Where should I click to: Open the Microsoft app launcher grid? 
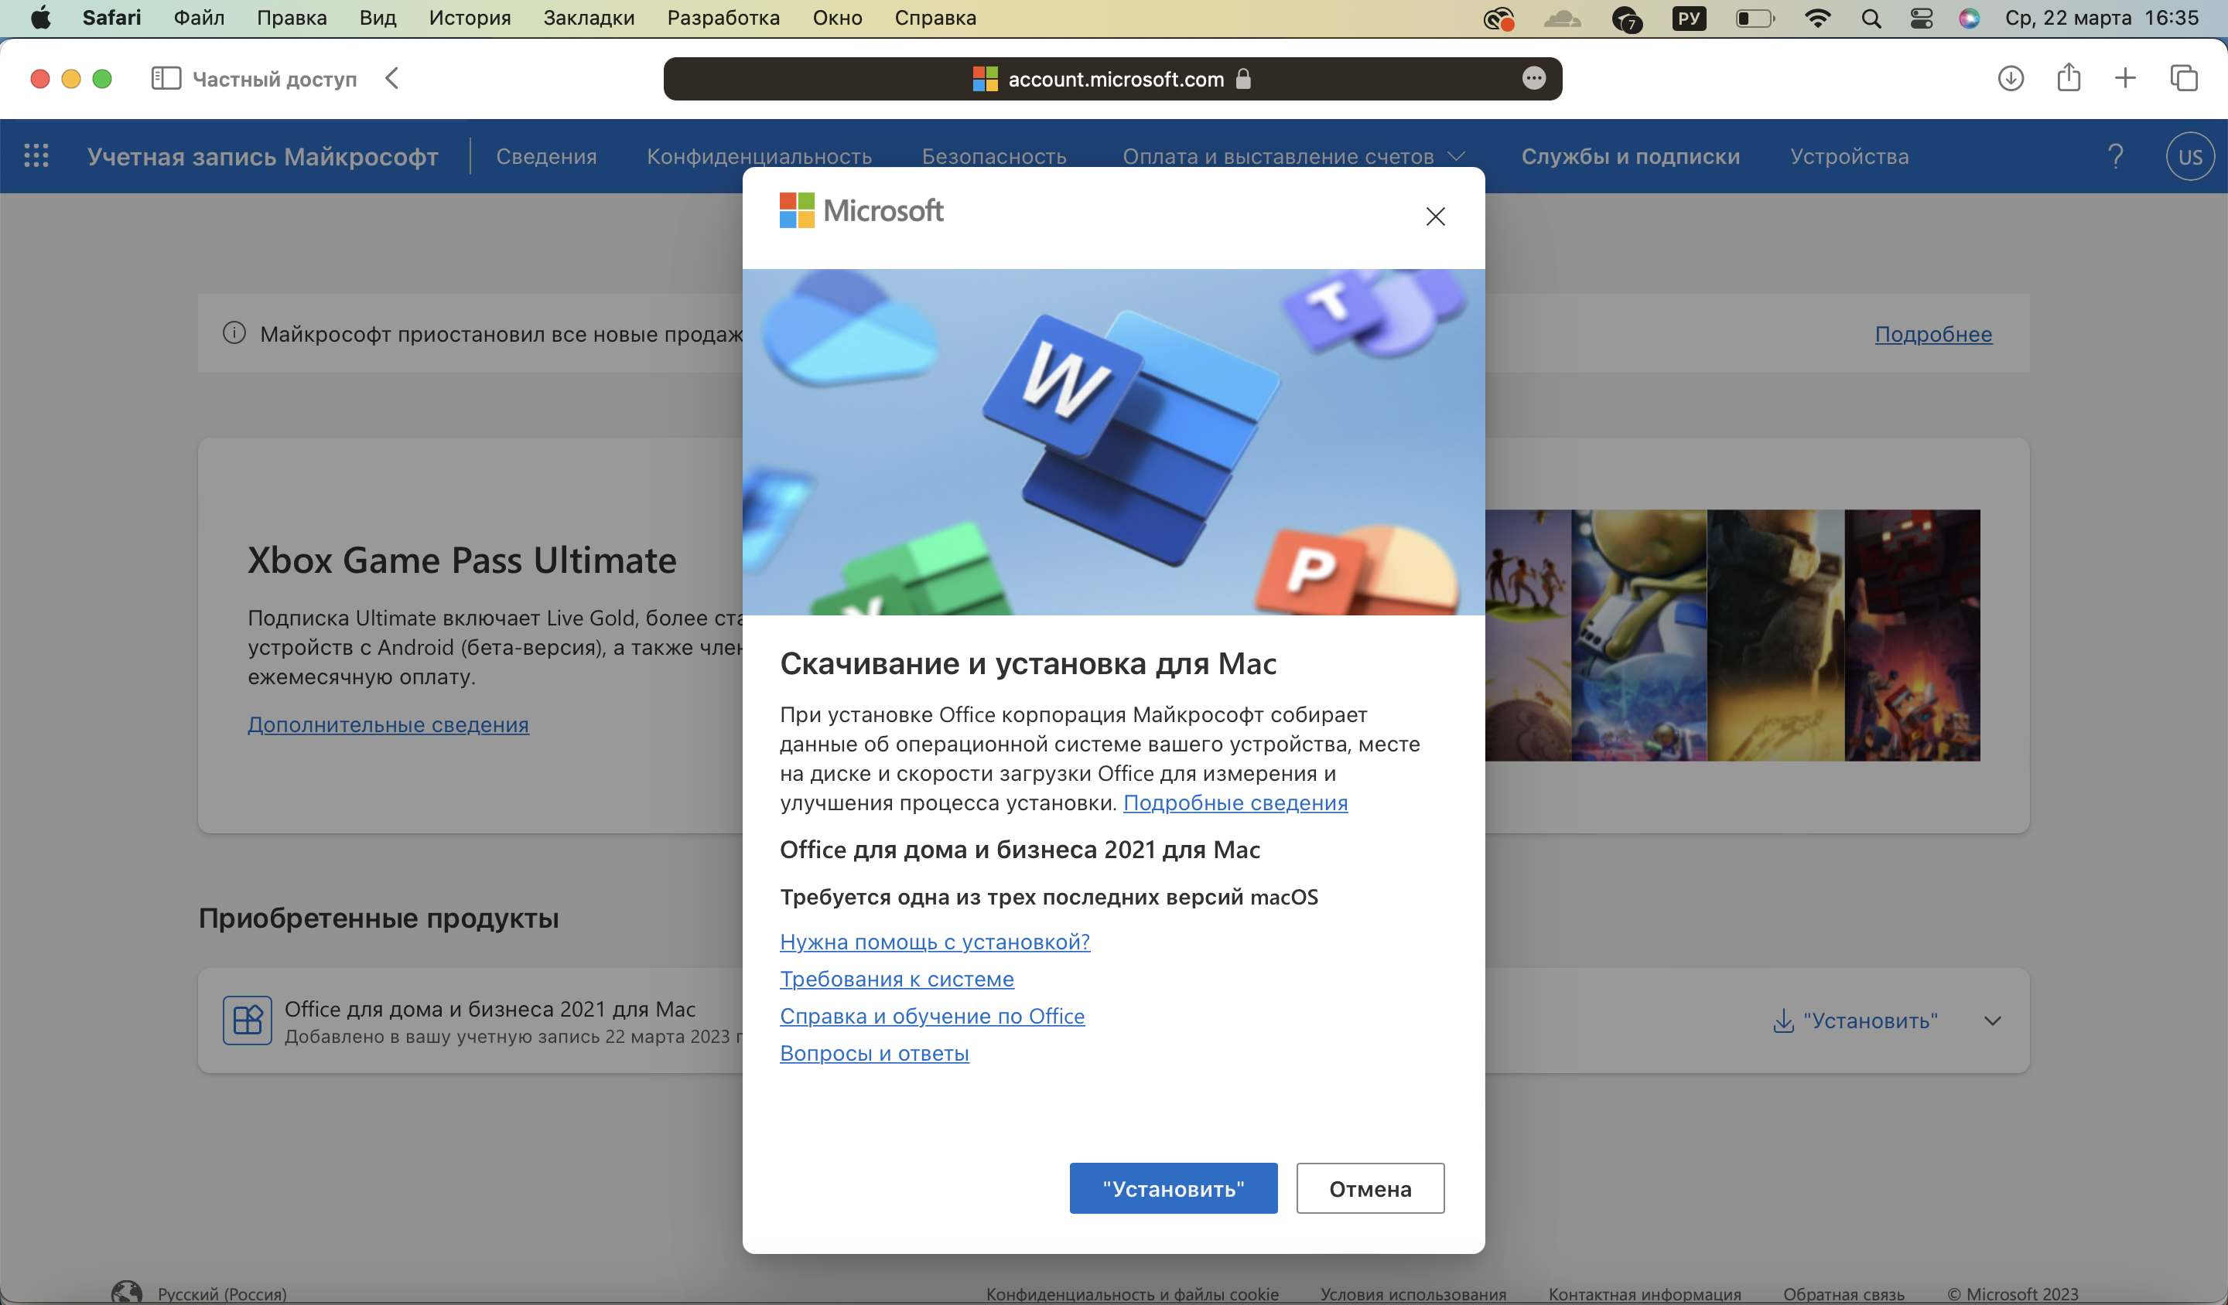coord(36,155)
